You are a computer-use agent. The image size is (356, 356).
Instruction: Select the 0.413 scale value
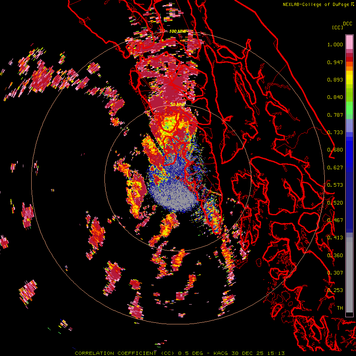335,238
